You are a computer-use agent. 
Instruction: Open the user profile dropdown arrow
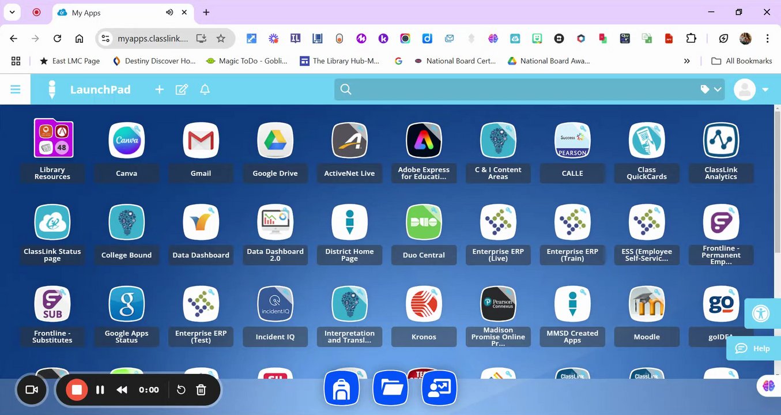[765, 90]
